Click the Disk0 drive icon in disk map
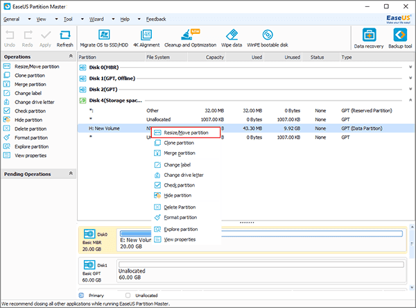Image resolution: width=416 pixels, height=308 pixels. point(89,234)
